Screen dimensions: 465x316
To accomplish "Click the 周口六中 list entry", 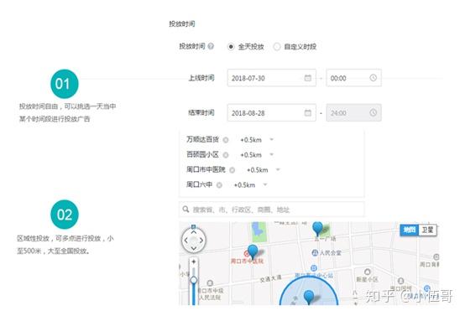I will (x=199, y=184).
